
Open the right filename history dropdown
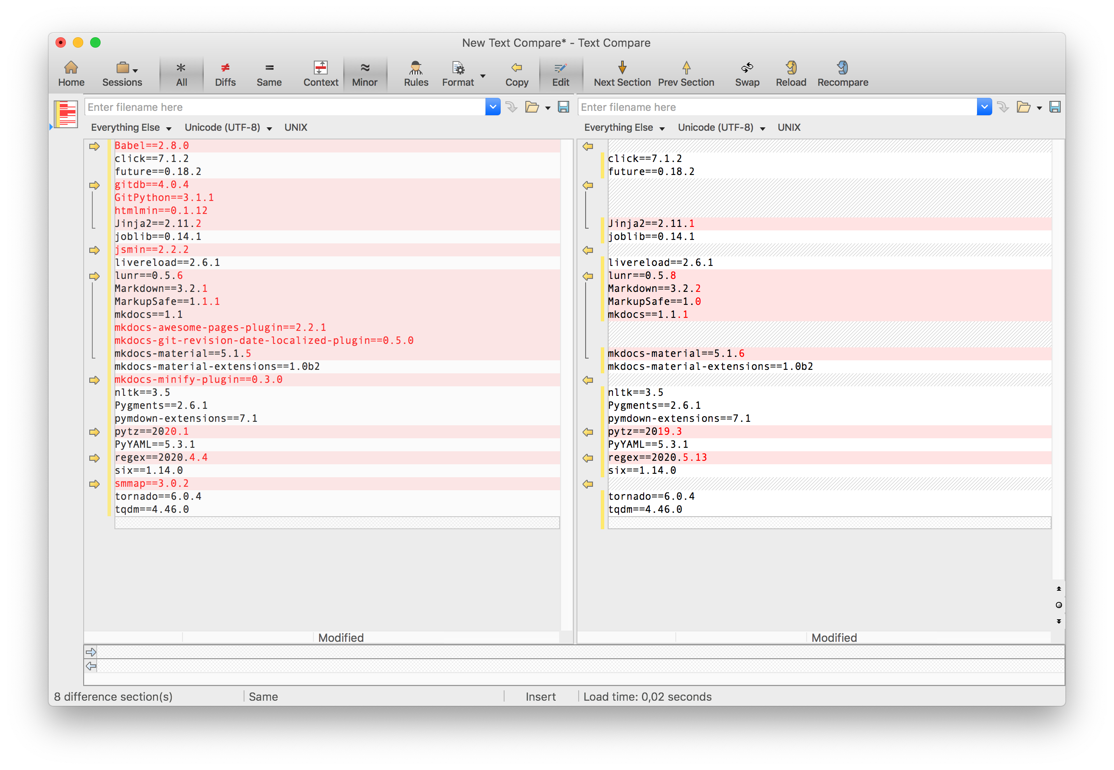[984, 107]
